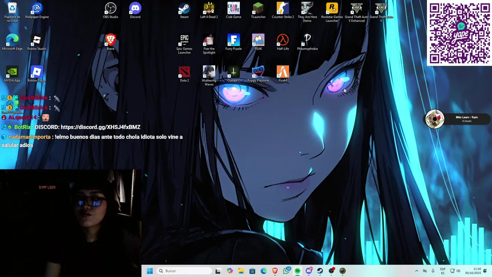This screenshot has height=277, width=492.
Task: Select the NVIDIA App desktop icon
Action: 12,74
